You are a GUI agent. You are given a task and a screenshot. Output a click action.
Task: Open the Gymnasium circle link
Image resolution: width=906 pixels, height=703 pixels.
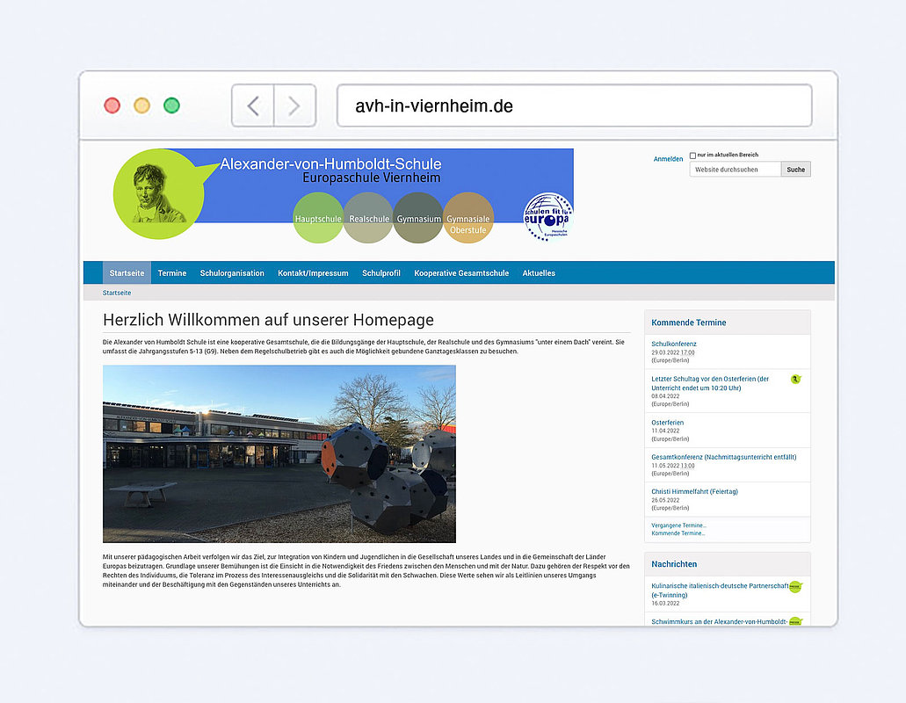point(418,218)
